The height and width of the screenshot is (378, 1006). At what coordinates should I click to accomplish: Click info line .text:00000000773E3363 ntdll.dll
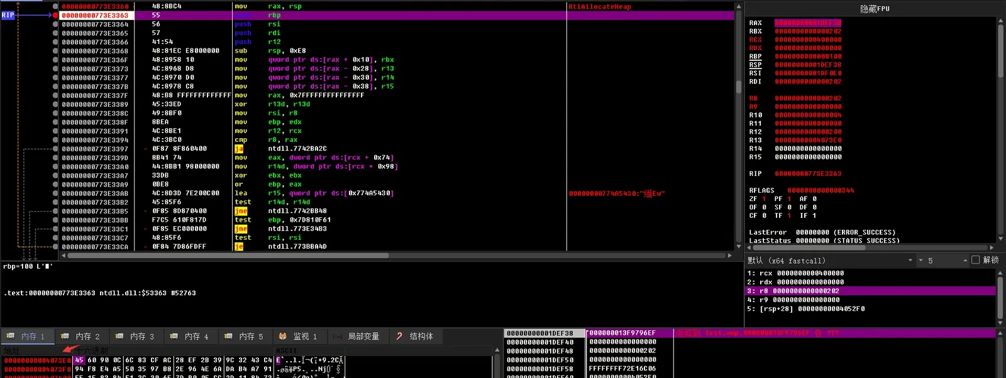[x=99, y=293]
